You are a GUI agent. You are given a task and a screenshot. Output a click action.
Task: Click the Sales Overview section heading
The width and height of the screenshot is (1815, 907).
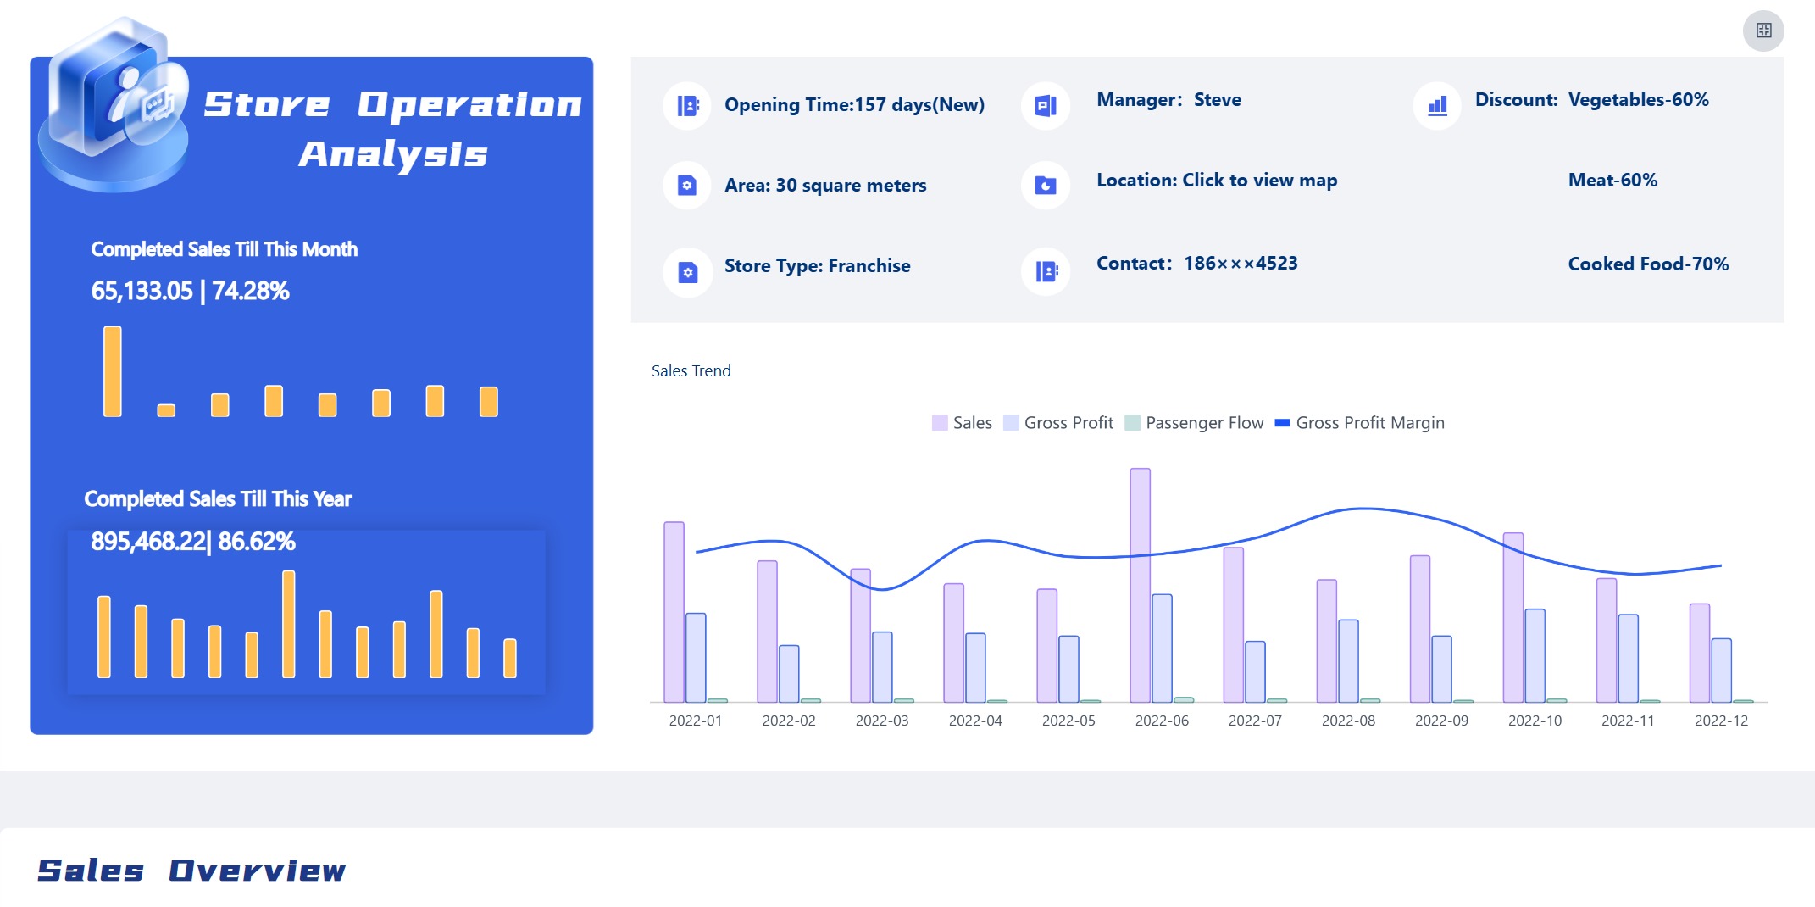click(191, 871)
